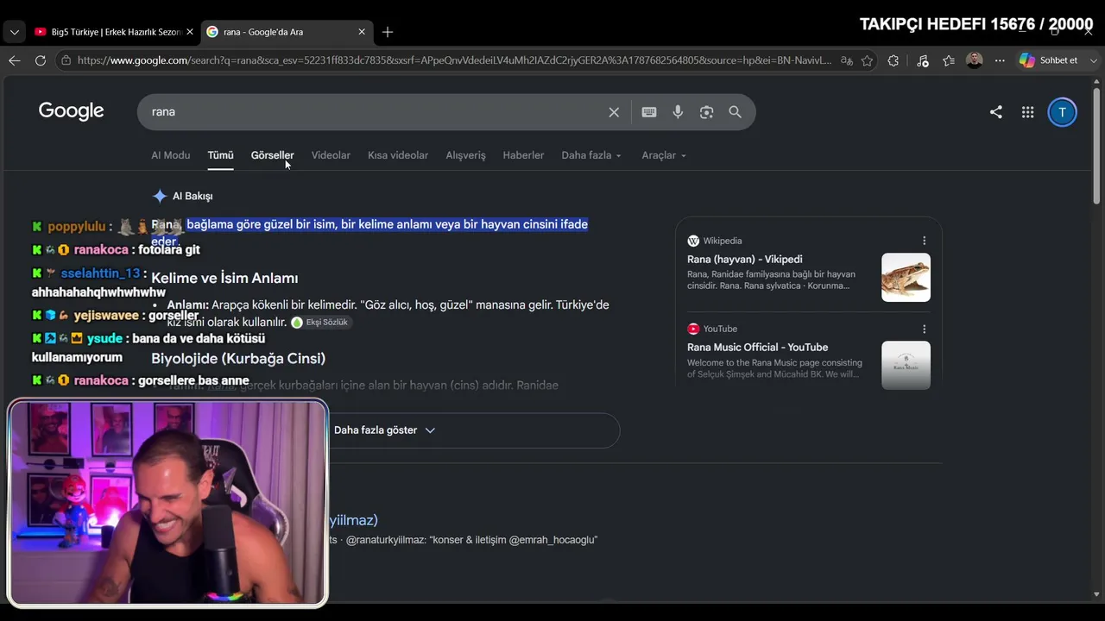Open the browser profile picture

coord(975,60)
